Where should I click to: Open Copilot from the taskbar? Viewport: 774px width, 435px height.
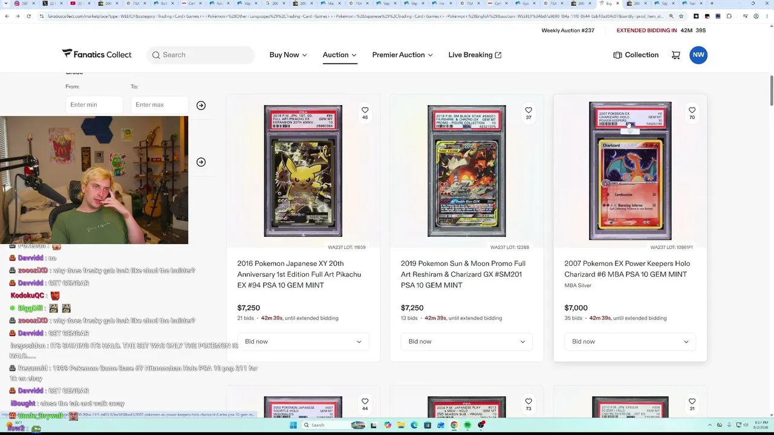click(388, 425)
